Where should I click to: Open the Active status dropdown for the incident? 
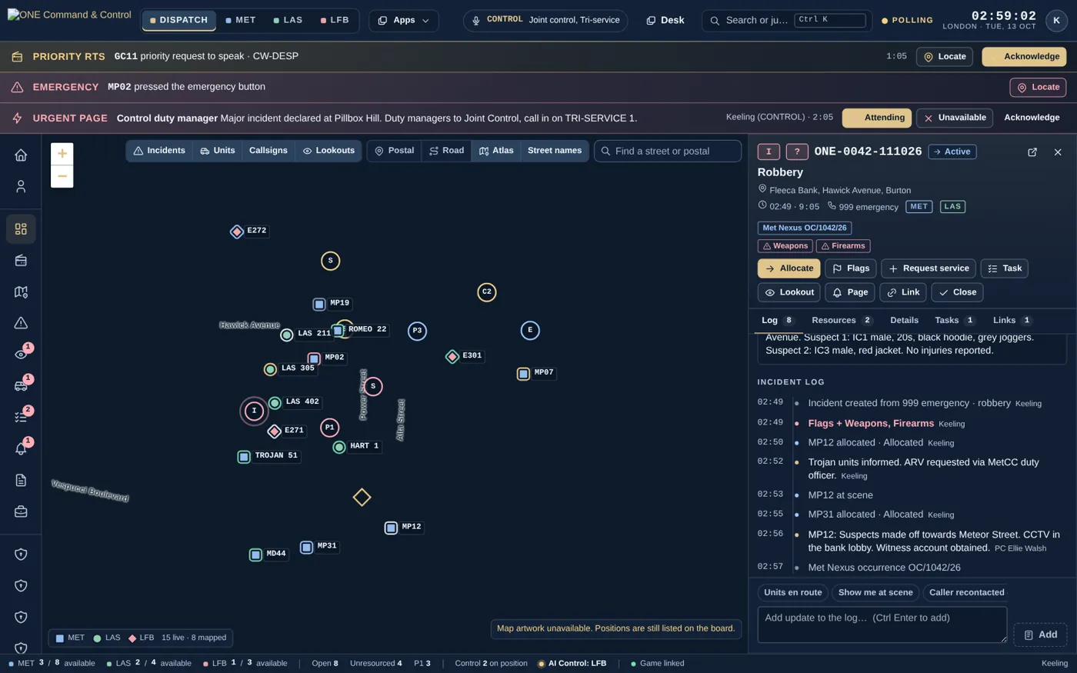click(x=952, y=152)
